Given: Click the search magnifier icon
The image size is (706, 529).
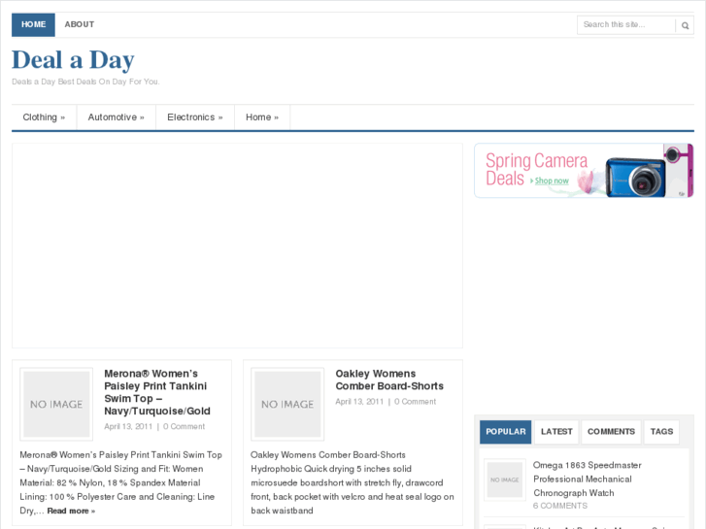Looking at the screenshot, I should (x=685, y=25).
